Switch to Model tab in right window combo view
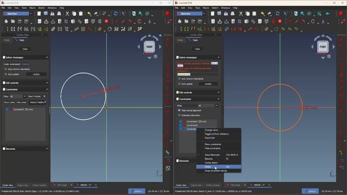The width and height of the screenshot is (347, 195). pyautogui.click(x=181, y=40)
